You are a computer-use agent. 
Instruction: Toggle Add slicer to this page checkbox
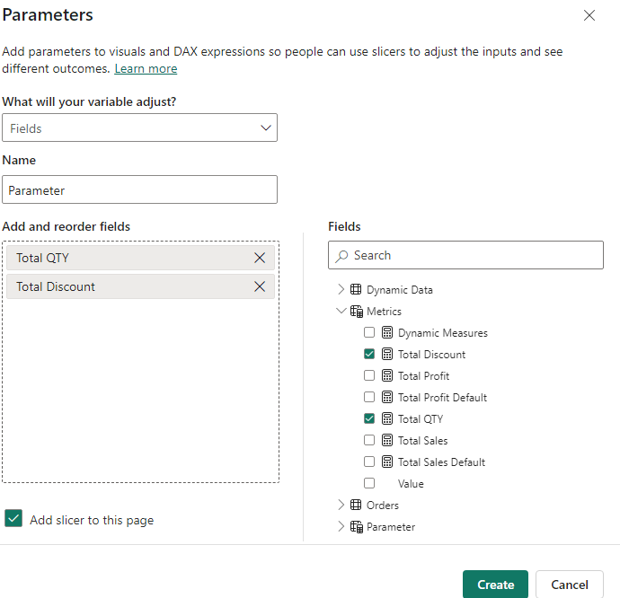click(13, 519)
